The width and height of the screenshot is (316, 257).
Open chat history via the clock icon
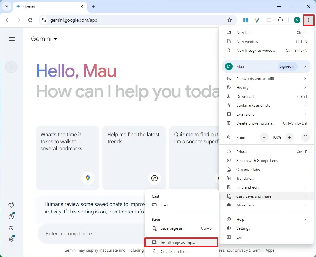click(11, 228)
